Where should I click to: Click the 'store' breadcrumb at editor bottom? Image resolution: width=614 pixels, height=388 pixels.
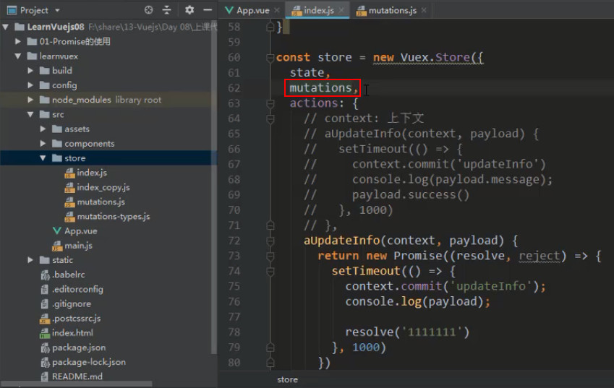coord(287,379)
